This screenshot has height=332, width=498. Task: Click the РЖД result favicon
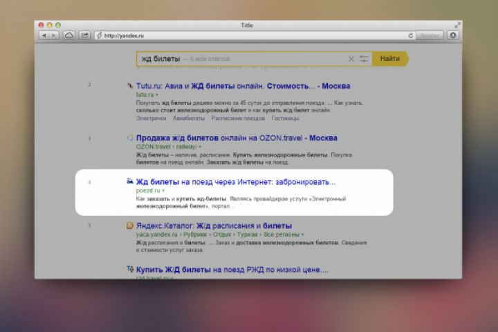[130, 269]
